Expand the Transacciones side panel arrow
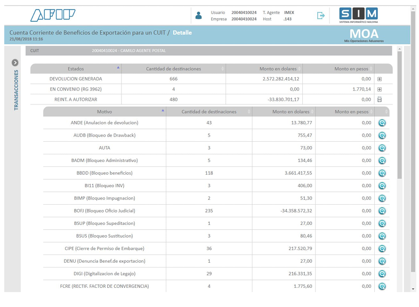This screenshot has width=419, height=307. [15, 63]
